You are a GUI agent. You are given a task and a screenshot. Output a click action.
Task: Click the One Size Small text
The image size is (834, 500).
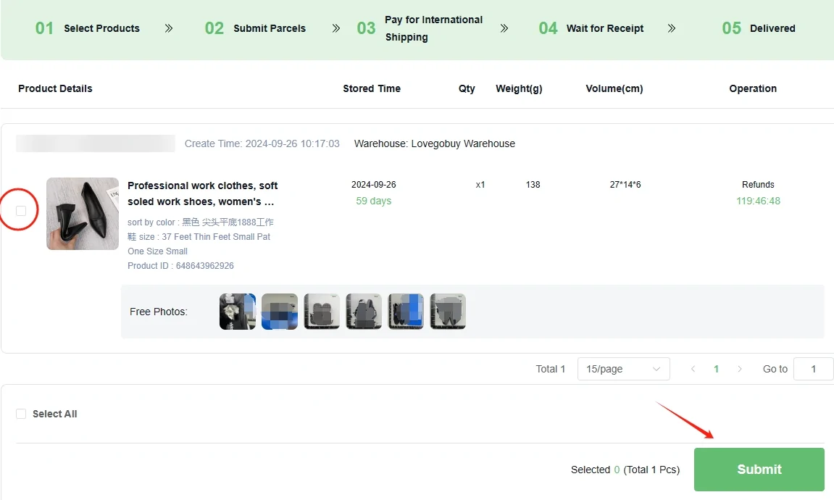tap(157, 251)
